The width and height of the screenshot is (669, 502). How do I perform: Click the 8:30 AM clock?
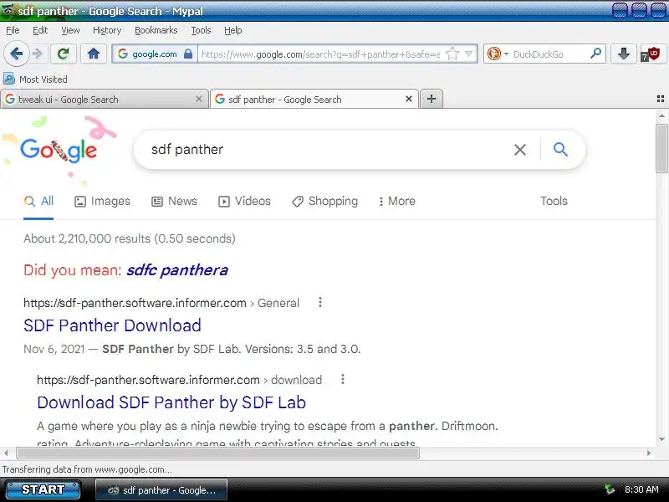pyautogui.click(x=641, y=489)
